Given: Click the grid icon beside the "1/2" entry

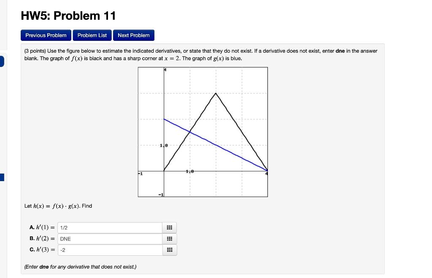Looking at the screenshot, I should point(169,227).
